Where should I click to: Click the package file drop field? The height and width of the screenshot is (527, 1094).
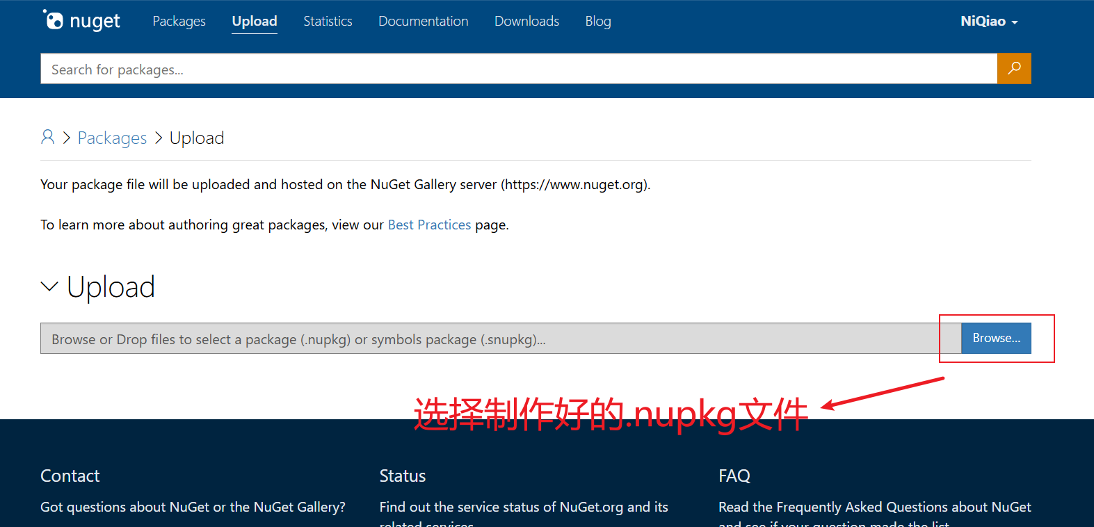pyautogui.click(x=501, y=339)
